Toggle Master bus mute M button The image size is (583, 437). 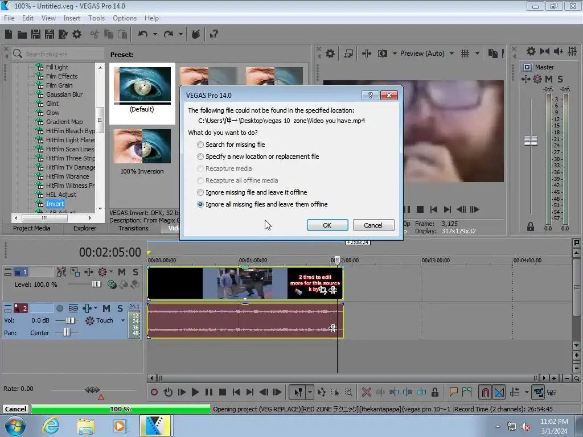pos(549,79)
